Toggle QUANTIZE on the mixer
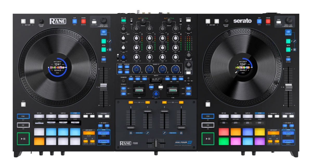This screenshot has width=312, height=164. (188, 20)
